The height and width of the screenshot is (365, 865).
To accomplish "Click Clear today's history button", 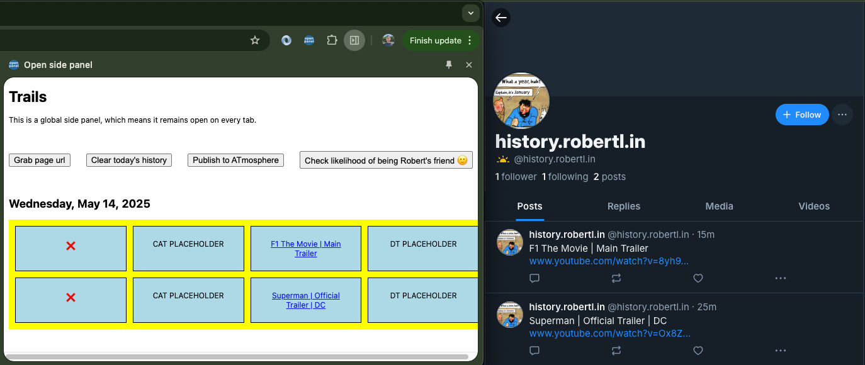I will 129,160.
